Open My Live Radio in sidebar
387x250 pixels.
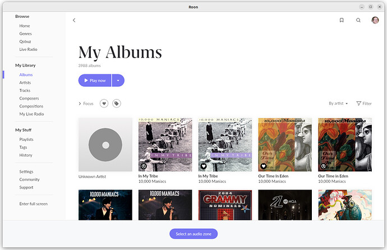(x=31, y=114)
